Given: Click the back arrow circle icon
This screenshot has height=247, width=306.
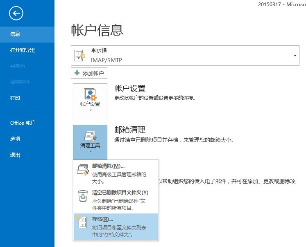Looking at the screenshot, I should 16,13.
